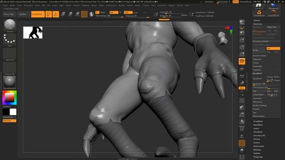Open the Preferences menu
This screenshot has height=160, width=285.
111,5
